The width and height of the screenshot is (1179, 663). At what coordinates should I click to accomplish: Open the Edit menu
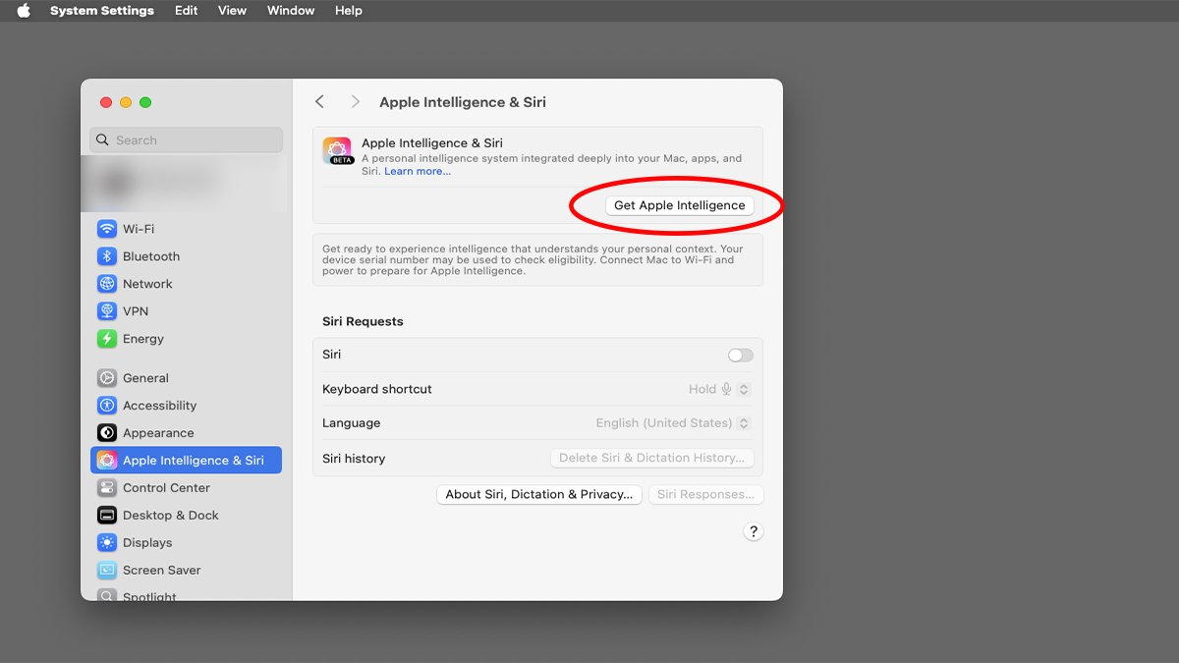[x=187, y=11]
